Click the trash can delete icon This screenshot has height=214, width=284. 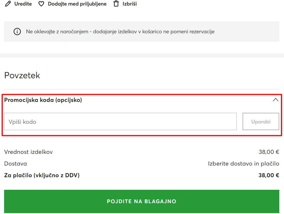click(x=116, y=4)
